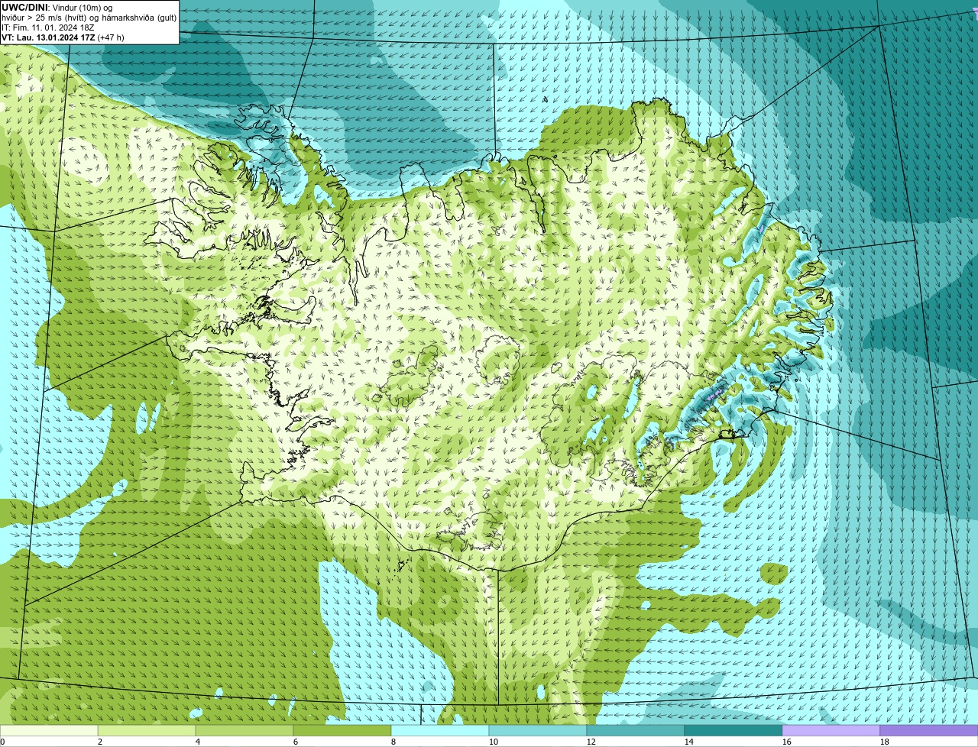
Task: Click the legend scale label "8"
Action: point(393,742)
